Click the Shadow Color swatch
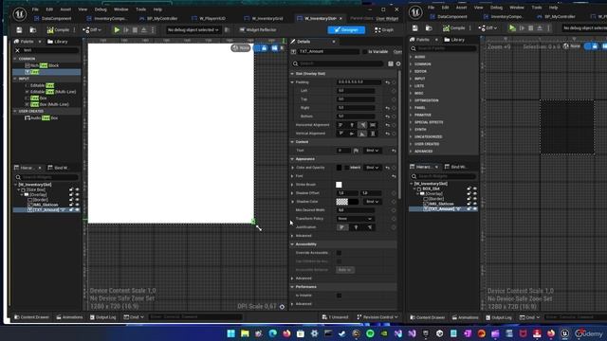Screen dimensions: 607x341 [347, 202]
